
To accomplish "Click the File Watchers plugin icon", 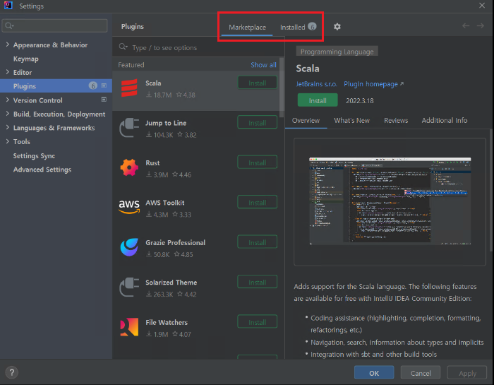I will click(129, 327).
